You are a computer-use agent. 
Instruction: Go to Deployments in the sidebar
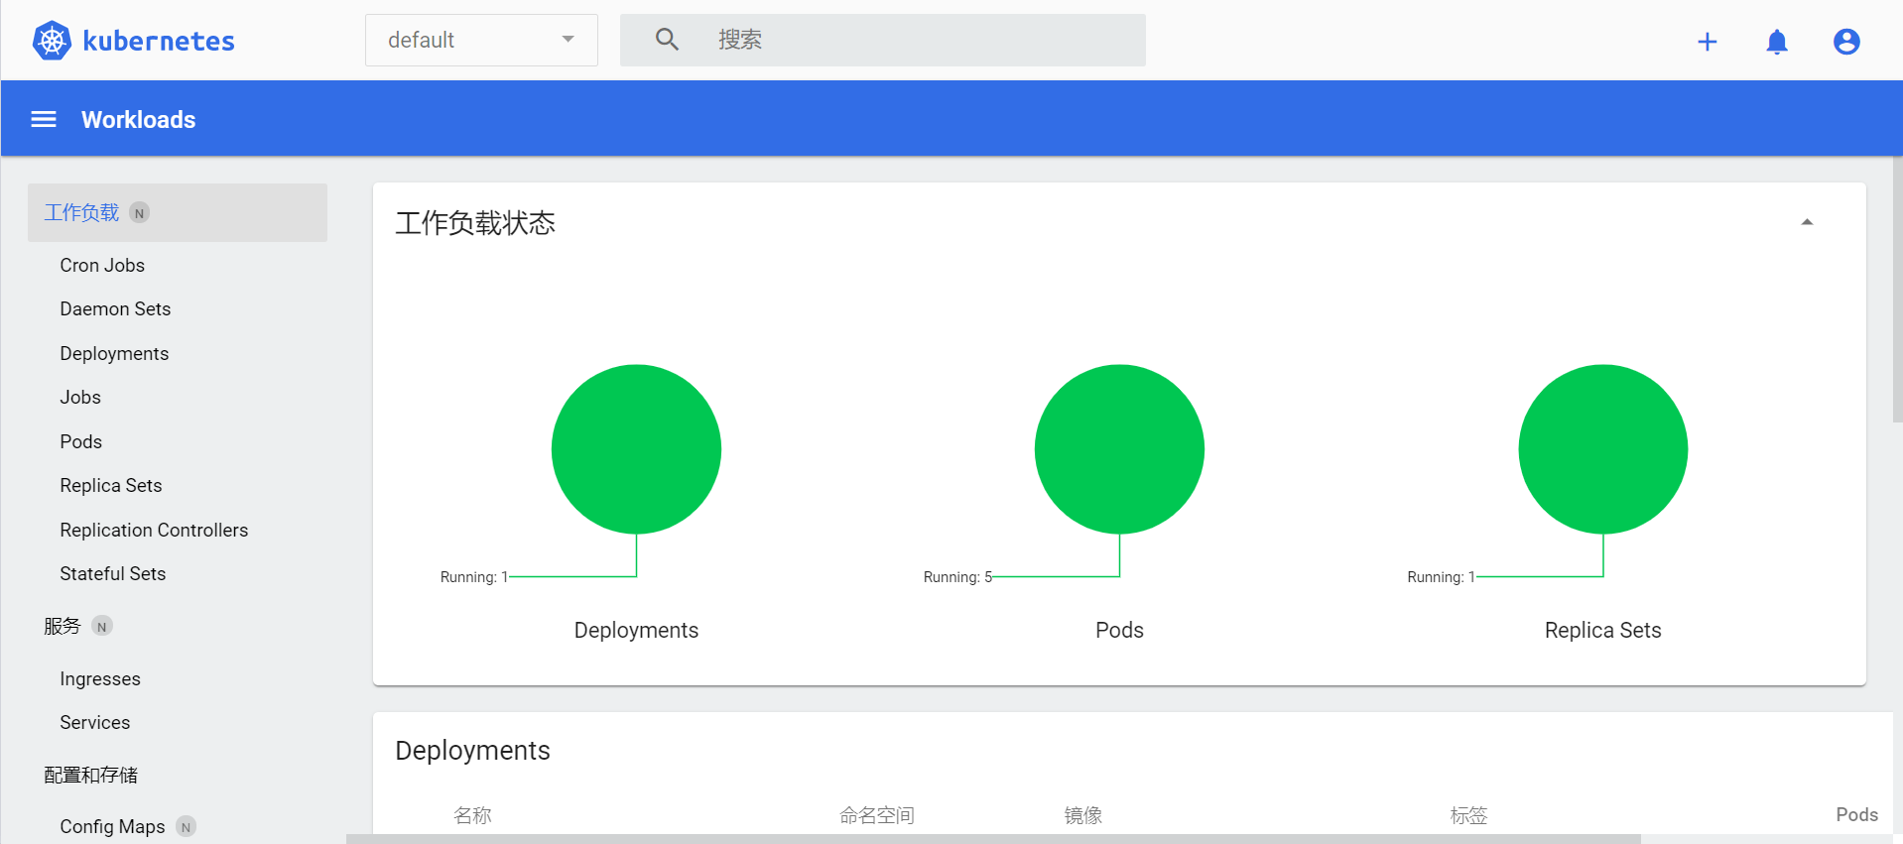click(x=114, y=354)
